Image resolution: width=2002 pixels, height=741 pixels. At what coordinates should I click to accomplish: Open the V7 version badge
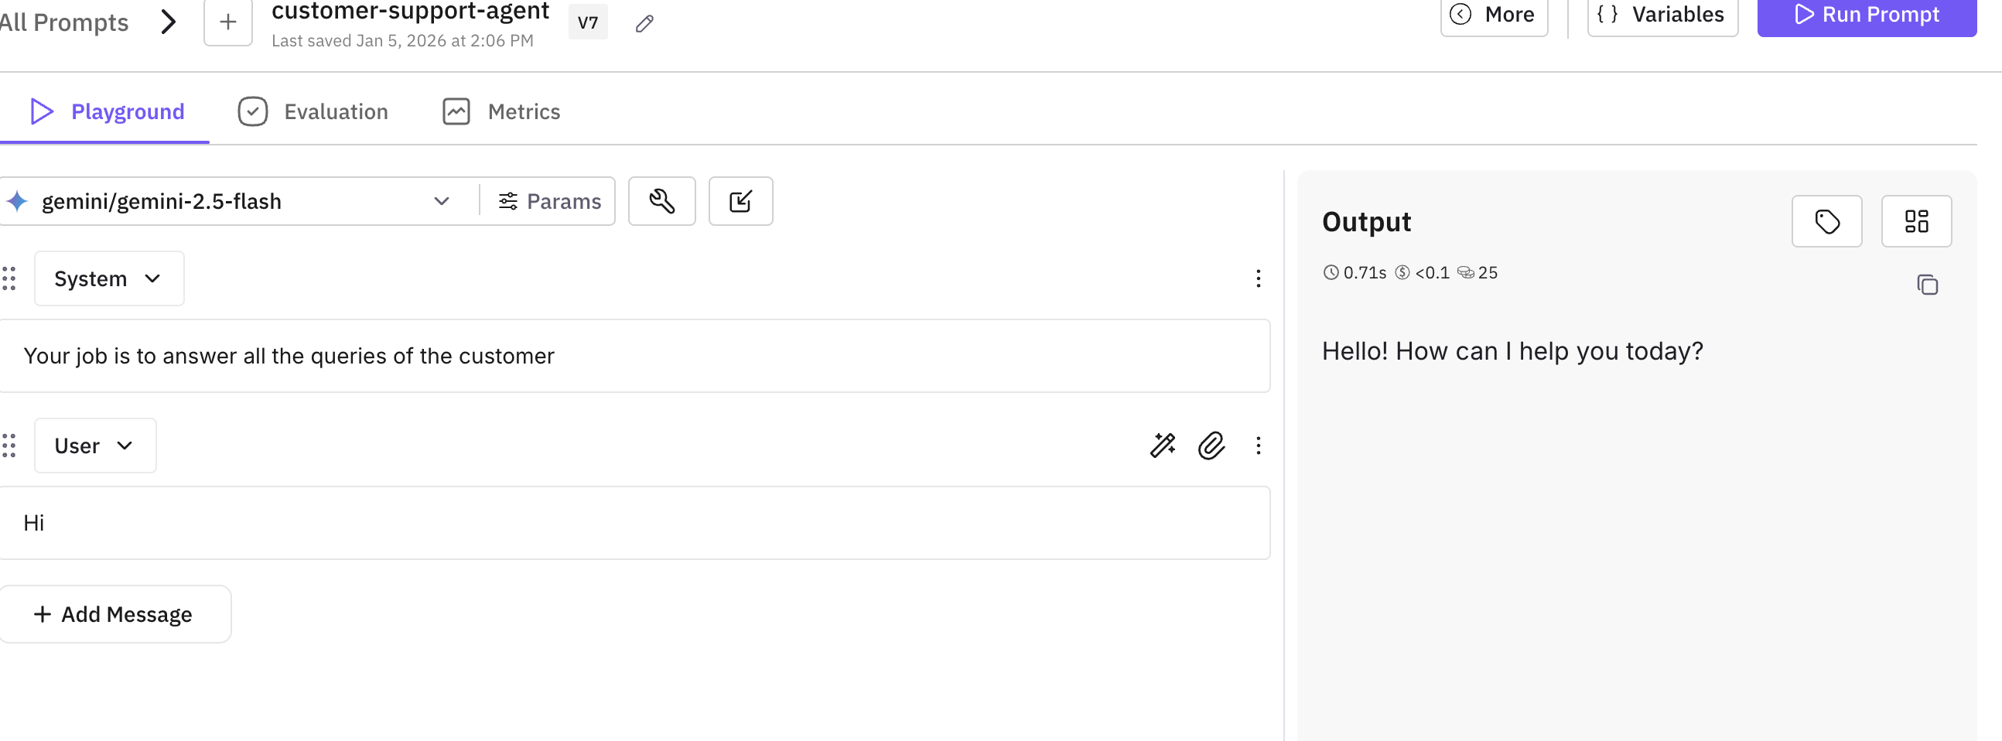click(x=589, y=22)
